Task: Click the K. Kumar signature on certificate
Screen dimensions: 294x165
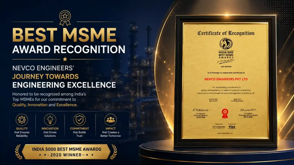Action: click(x=248, y=110)
